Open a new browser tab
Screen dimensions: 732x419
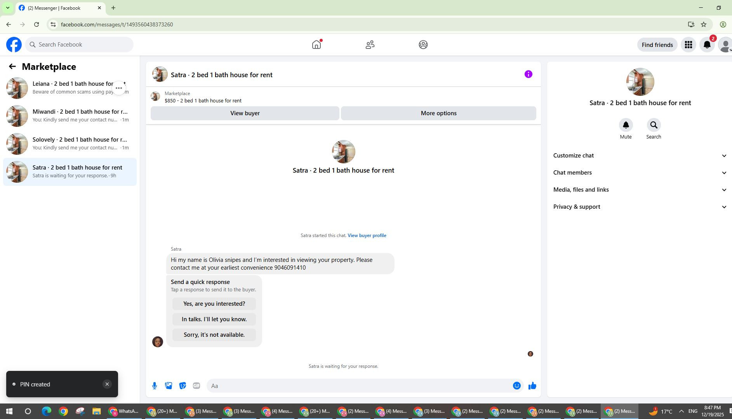pyautogui.click(x=113, y=8)
